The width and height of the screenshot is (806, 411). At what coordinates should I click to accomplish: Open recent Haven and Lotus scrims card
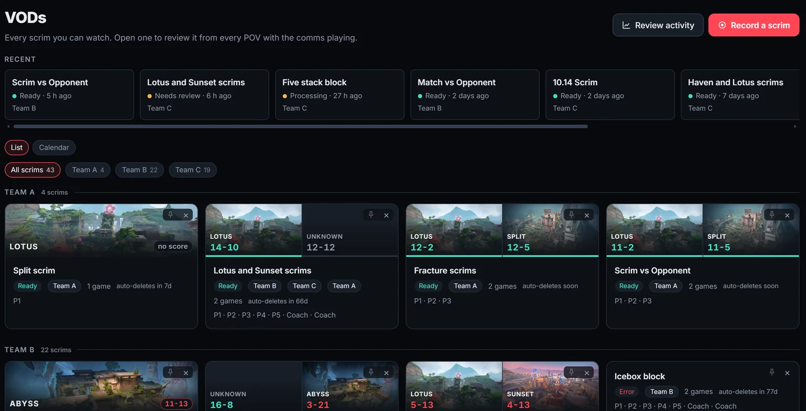[x=741, y=95]
